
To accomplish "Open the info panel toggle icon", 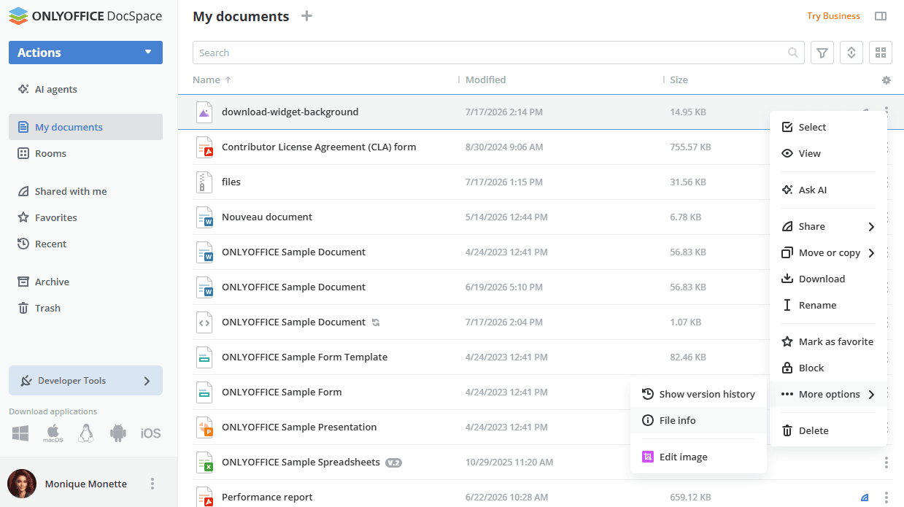I will (881, 16).
